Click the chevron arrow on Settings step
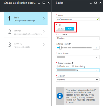 click(x=44, y=31)
